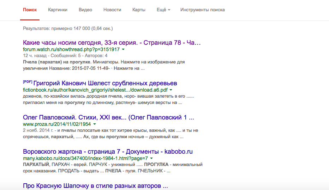Click the forum.watch.ru green URL text
The width and height of the screenshot is (329, 190).
point(71,50)
